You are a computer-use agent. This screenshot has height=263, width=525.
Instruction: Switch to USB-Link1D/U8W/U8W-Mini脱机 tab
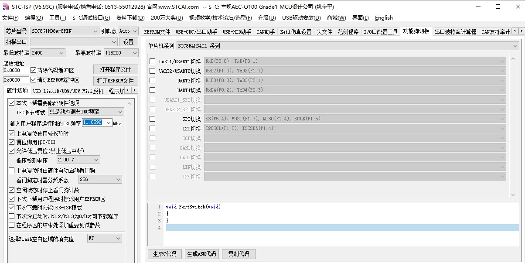68,91
